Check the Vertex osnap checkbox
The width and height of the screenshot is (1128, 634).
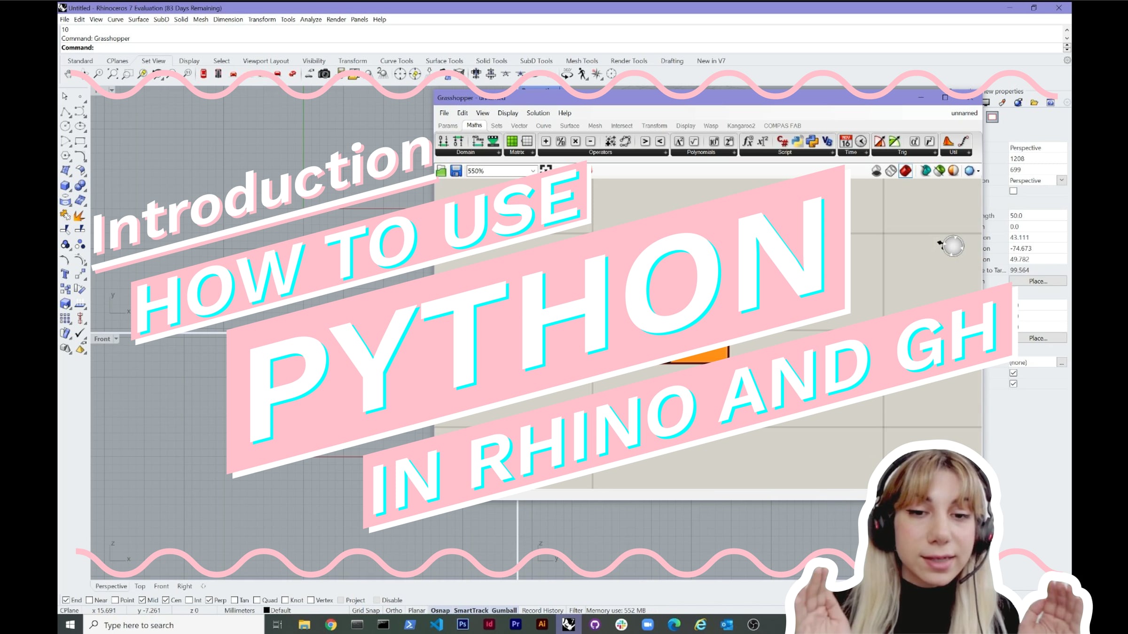pos(311,600)
